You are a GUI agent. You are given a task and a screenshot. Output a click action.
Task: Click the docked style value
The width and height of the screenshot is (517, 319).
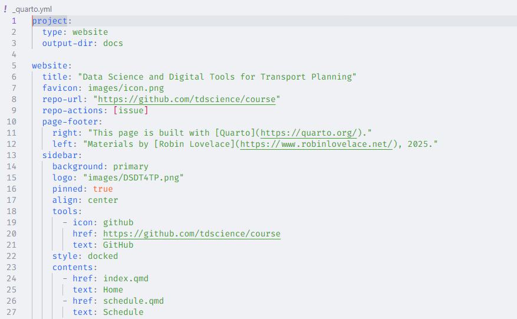coord(103,256)
